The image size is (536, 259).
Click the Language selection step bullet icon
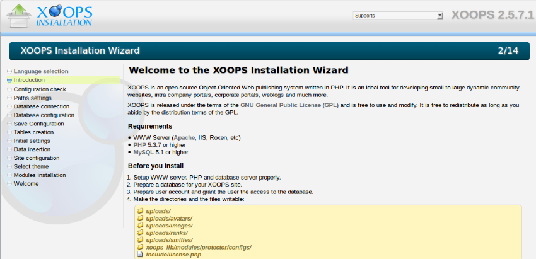pyautogui.click(x=9, y=71)
